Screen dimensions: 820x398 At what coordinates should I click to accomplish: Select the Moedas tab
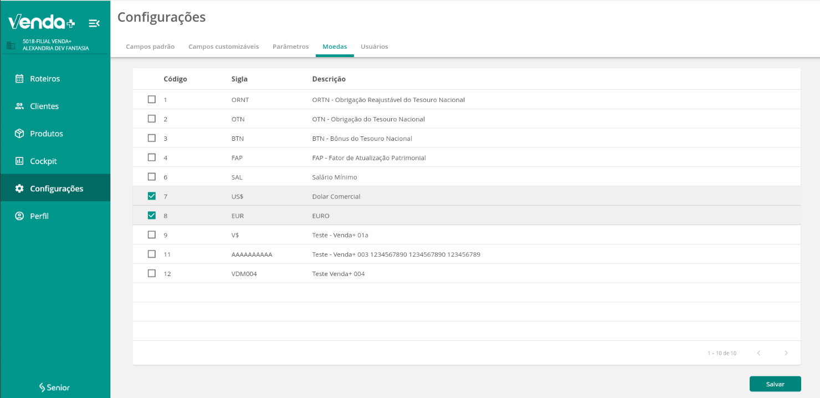[335, 47]
